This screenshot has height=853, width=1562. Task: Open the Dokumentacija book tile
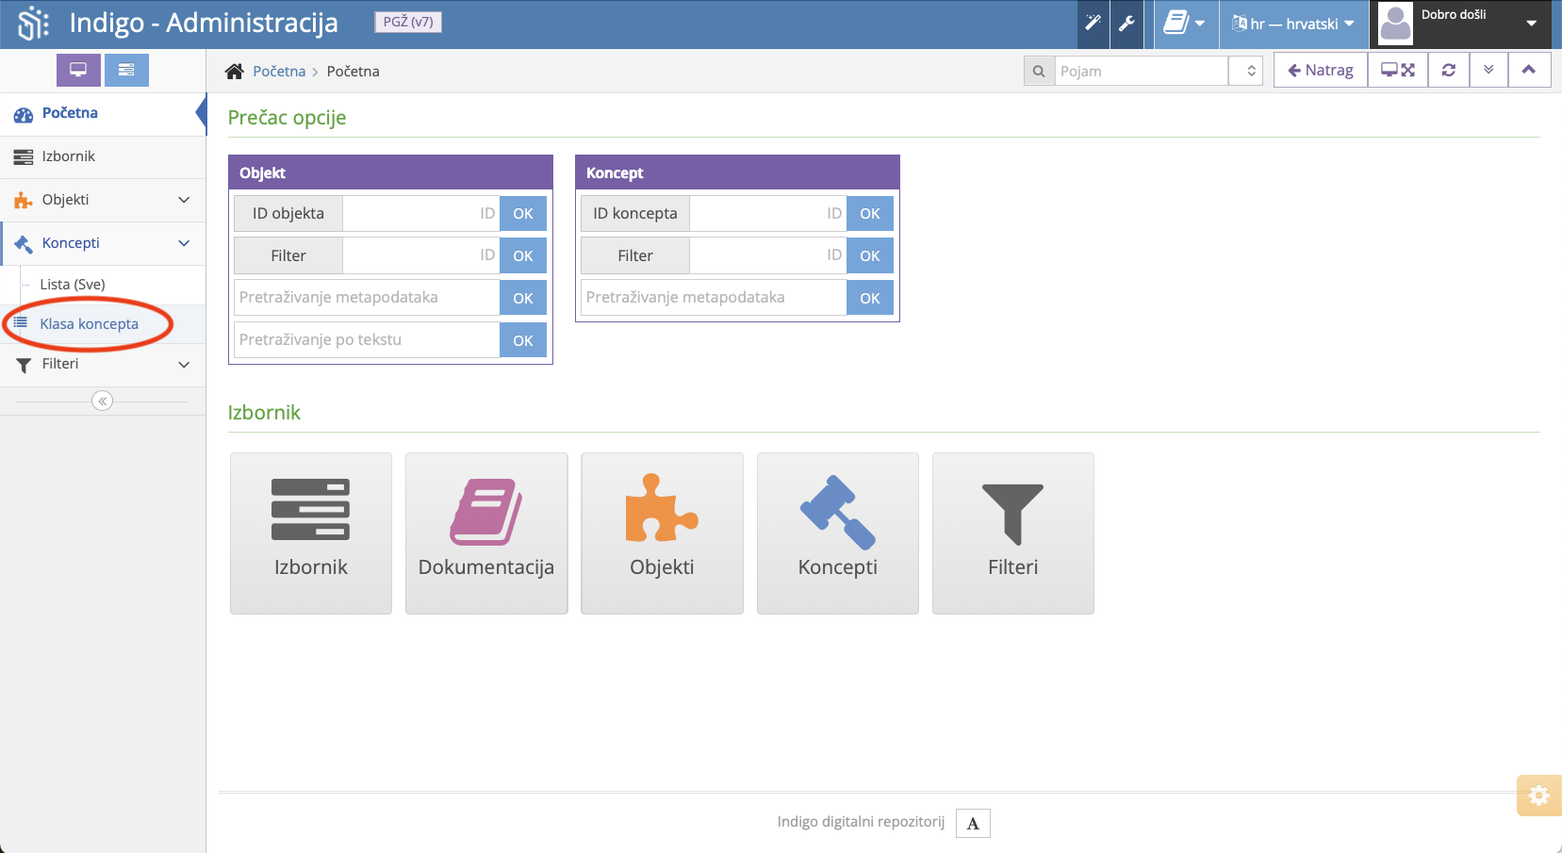click(486, 533)
